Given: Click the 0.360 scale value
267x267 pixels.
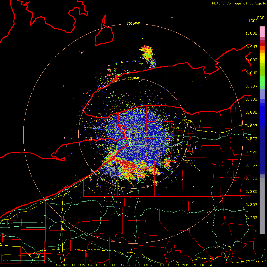Looking at the screenshot, I should 251,192.
